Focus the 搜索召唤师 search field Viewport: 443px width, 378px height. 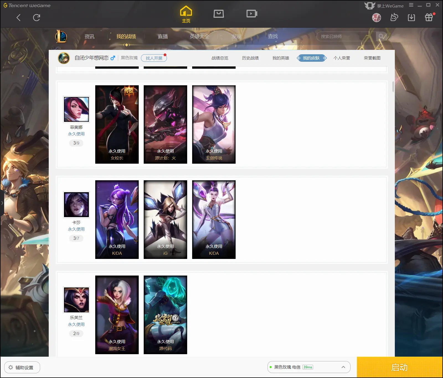346,36
